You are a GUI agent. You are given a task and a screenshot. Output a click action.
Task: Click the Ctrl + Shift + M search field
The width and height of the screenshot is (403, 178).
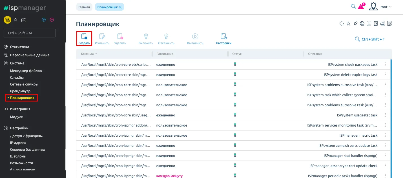[30, 33]
